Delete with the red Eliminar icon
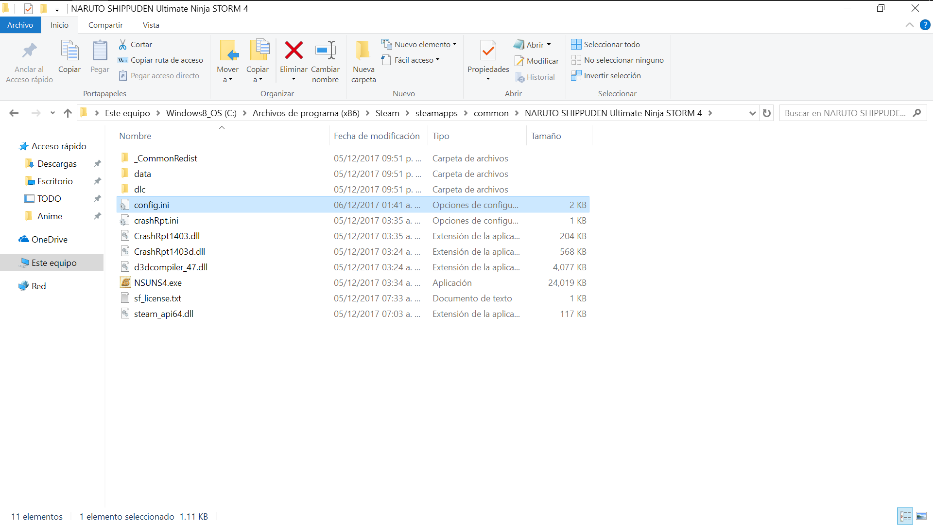The height and width of the screenshot is (525, 933). (x=294, y=50)
